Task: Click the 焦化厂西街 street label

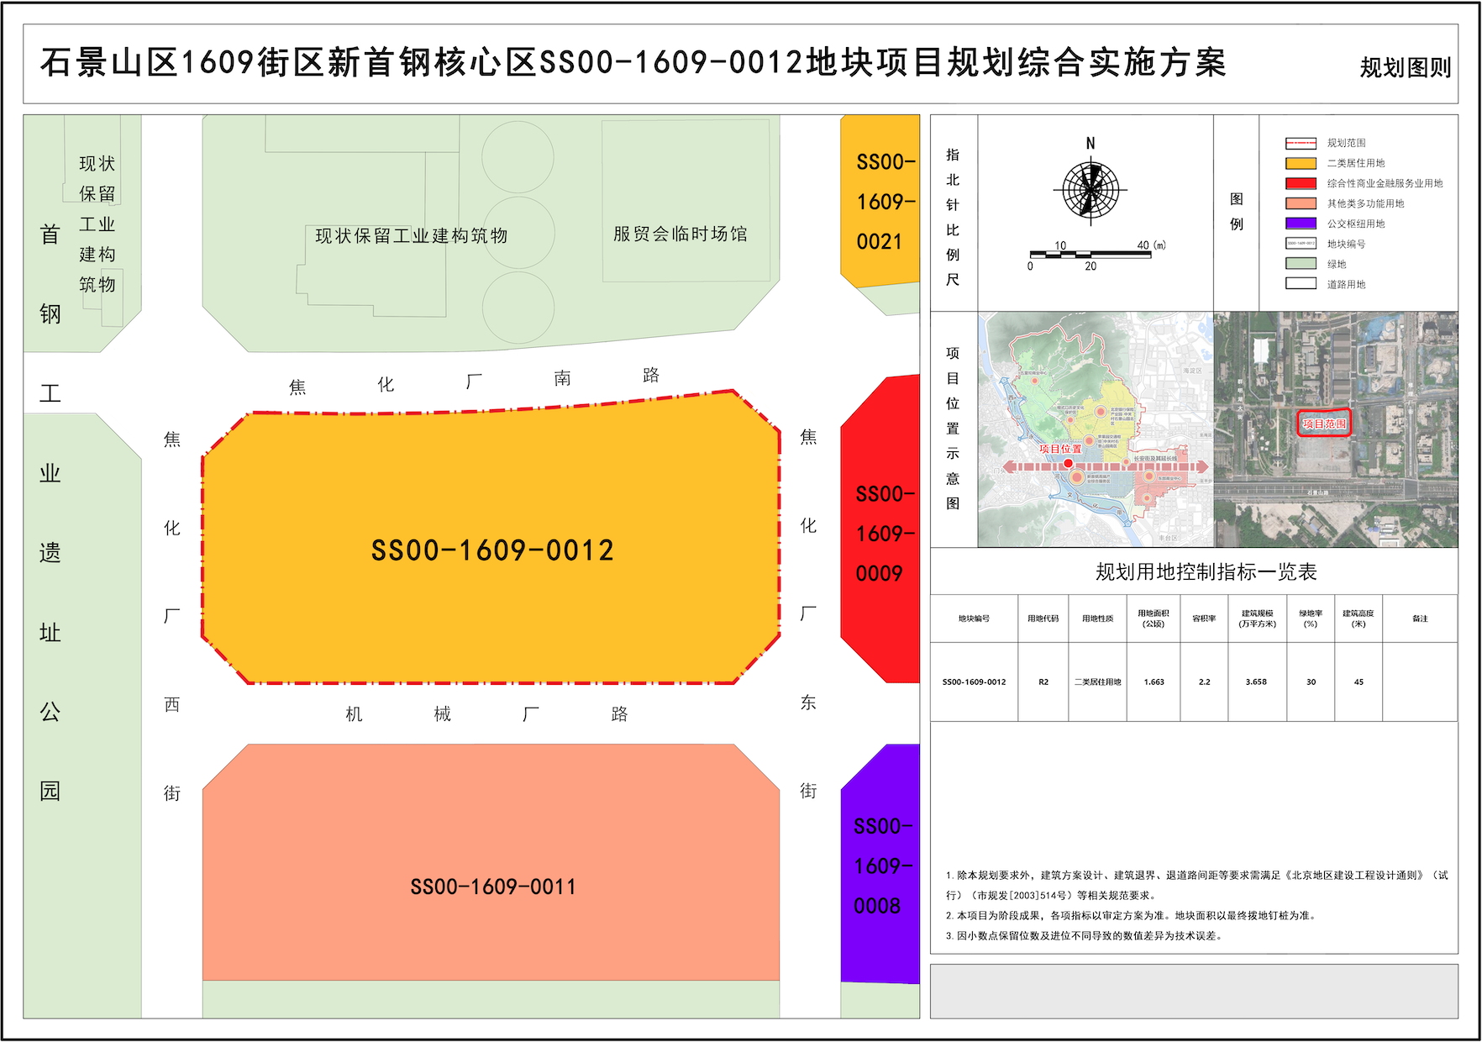Action: [x=172, y=616]
